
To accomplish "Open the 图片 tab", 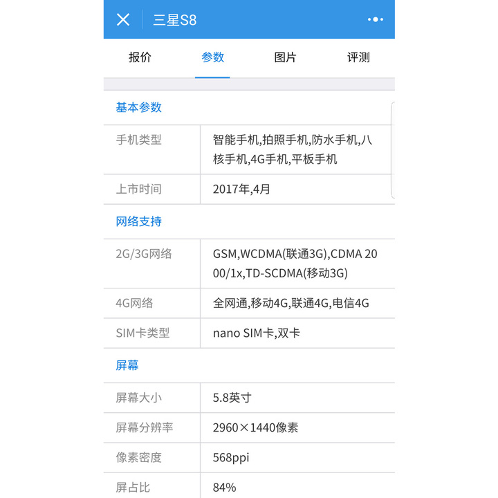I will [x=285, y=57].
